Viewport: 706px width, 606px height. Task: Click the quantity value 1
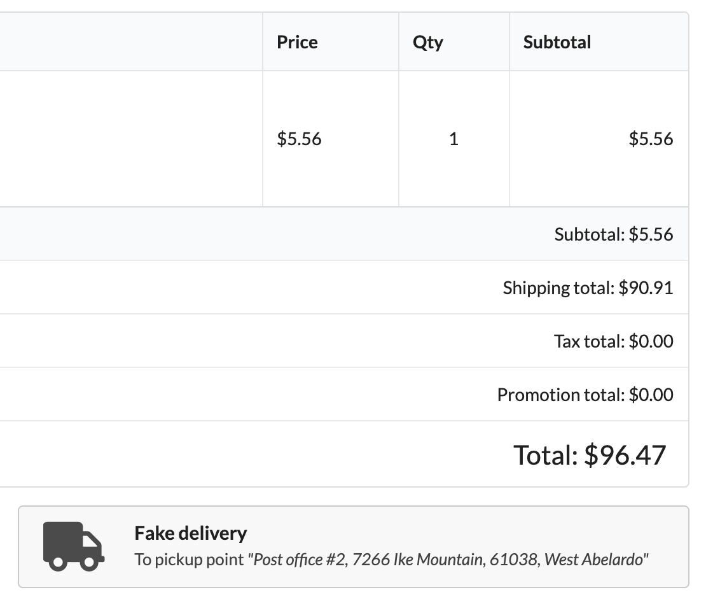click(453, 139)
